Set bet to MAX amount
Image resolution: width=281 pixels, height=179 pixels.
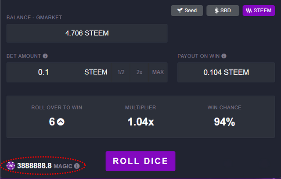click(158, 72)
